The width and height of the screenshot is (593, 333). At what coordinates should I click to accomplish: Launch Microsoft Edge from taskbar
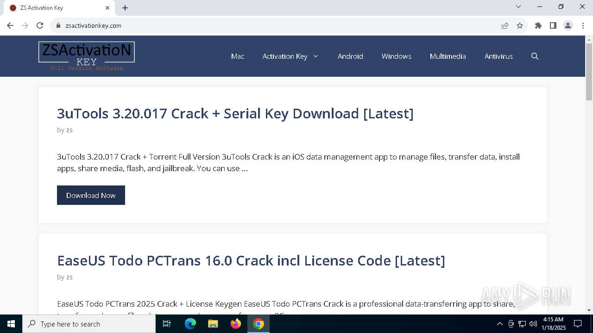(190, 324)
